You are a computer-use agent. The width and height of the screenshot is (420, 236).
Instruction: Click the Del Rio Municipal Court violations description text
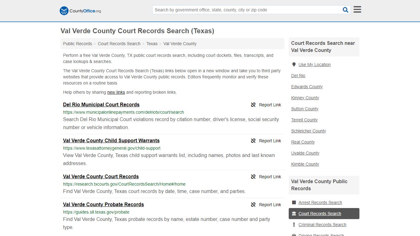(x=171, y=123)
